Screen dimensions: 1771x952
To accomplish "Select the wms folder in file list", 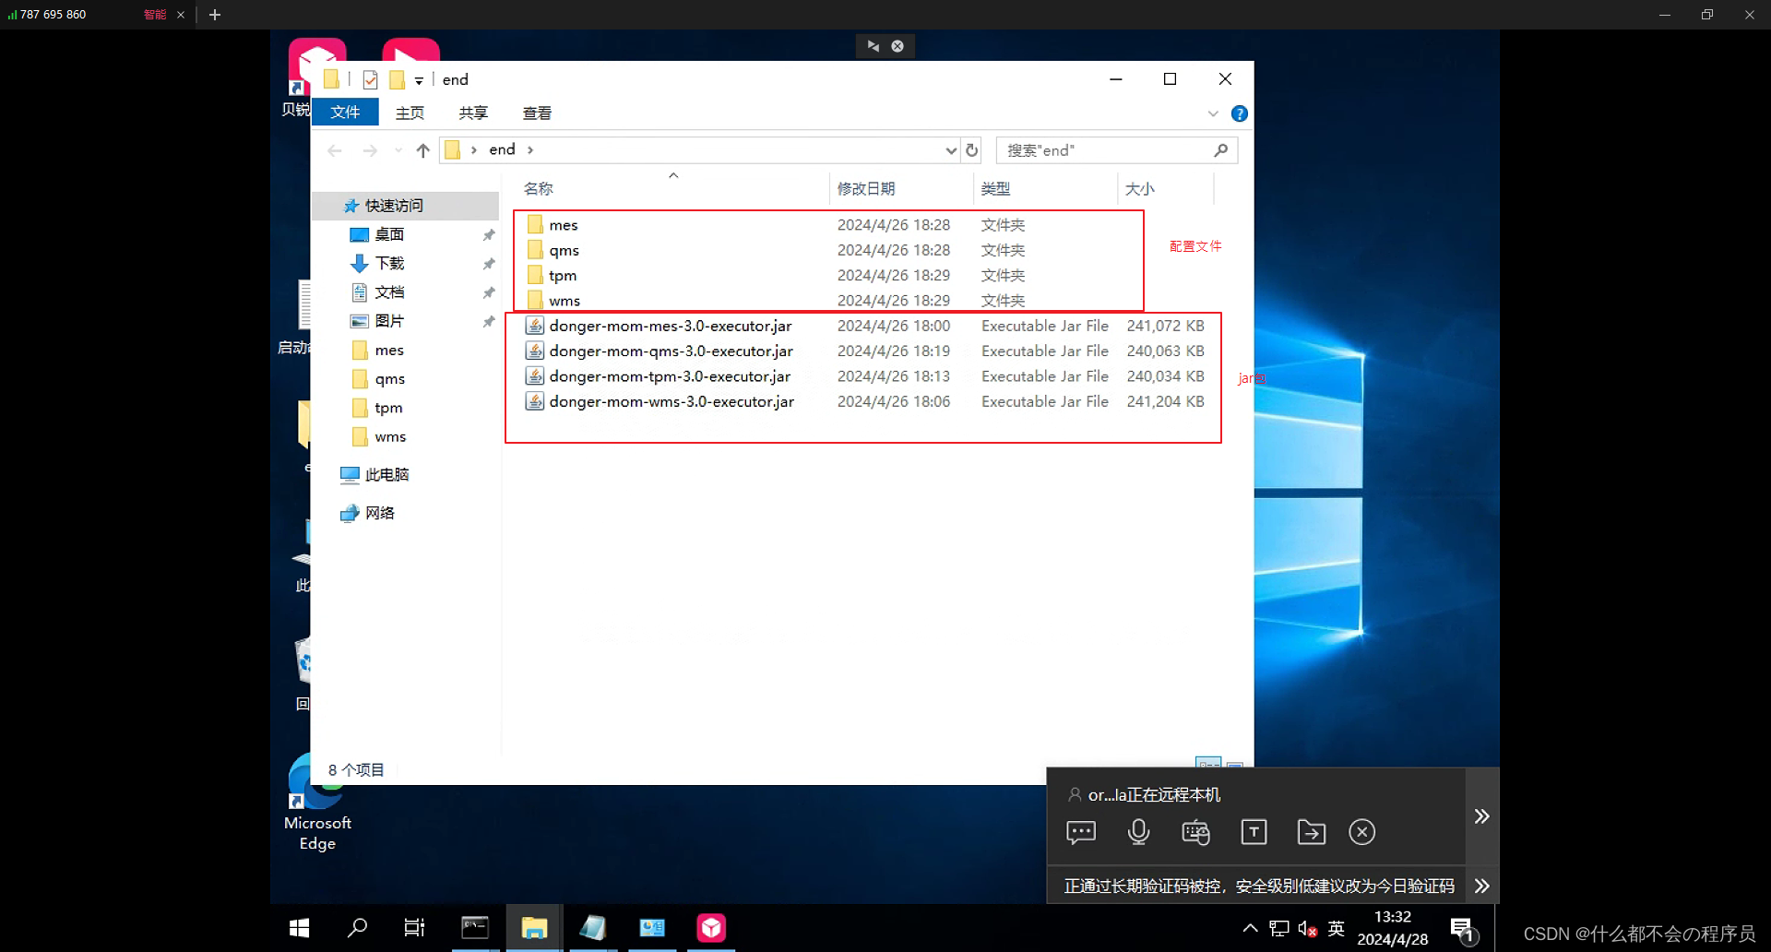I will pos(564,301).
